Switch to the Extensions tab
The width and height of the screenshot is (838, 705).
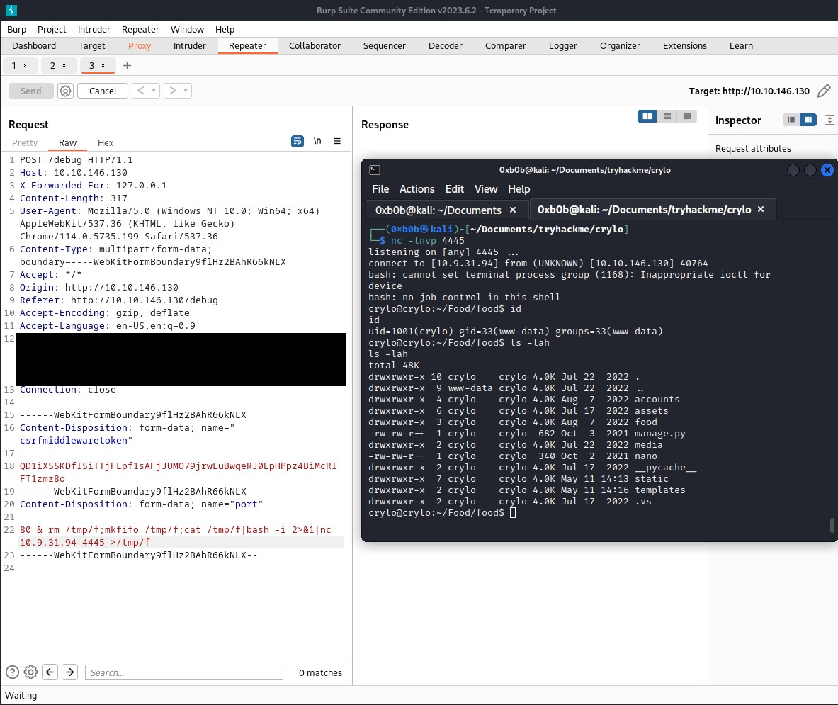point(684,46)
